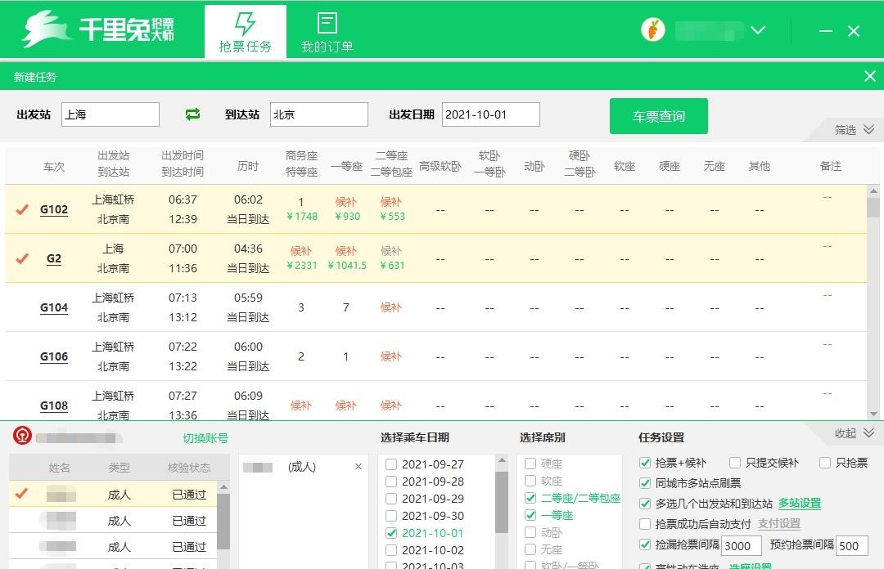This screenshot has height=569, width=884.
Task: Click the 千里兔 rabbit logo
Action: [x=46, y=28]
